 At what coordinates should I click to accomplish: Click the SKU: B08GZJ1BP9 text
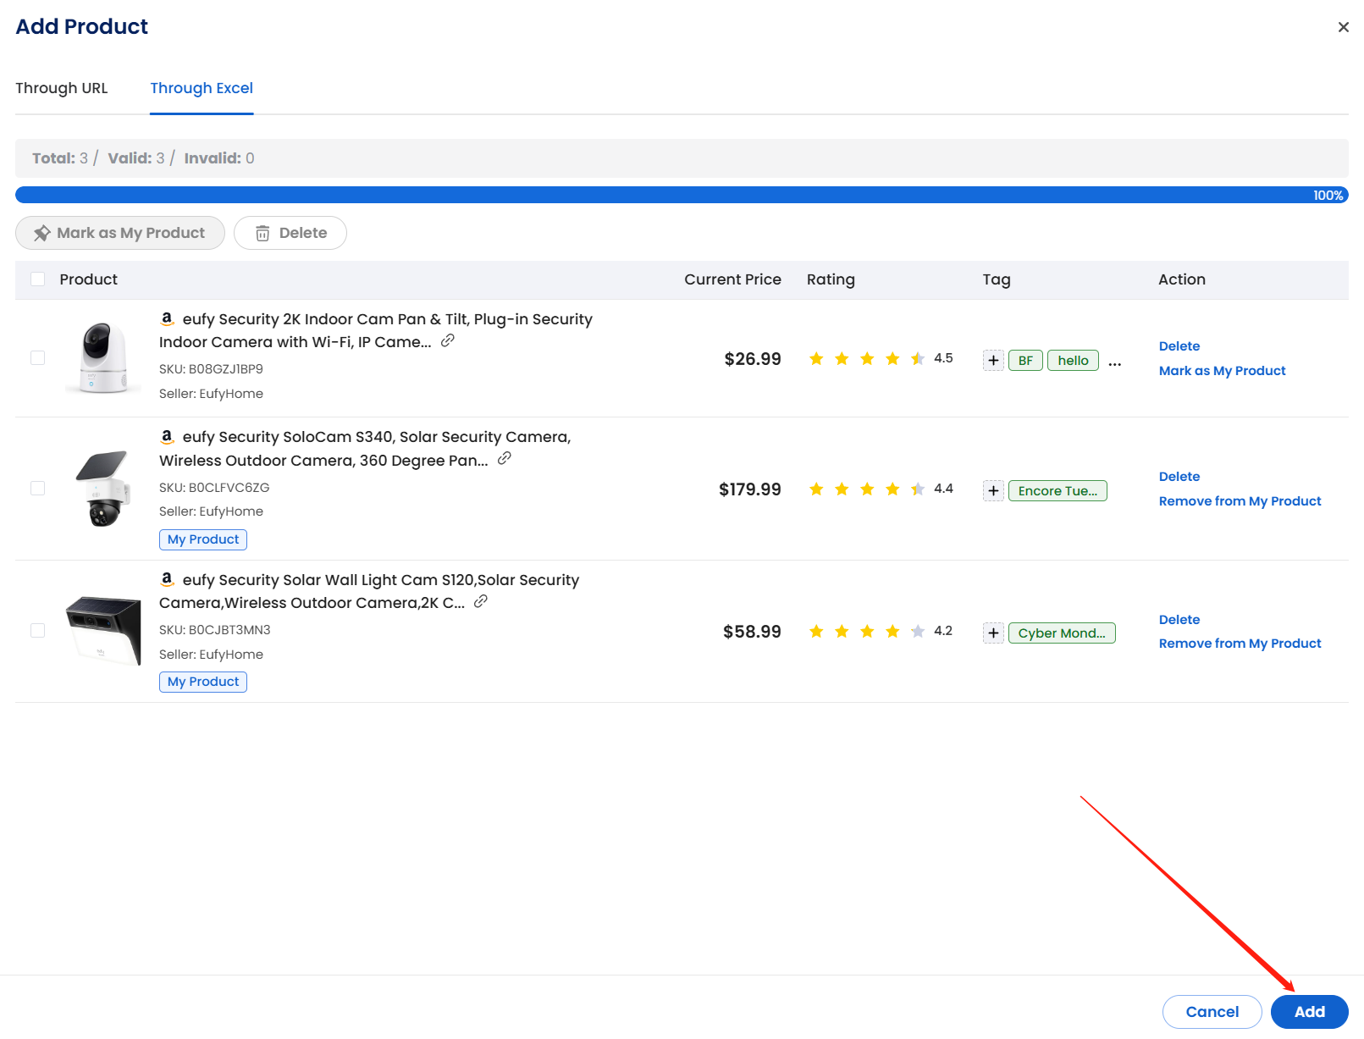(x=211, y=369)
